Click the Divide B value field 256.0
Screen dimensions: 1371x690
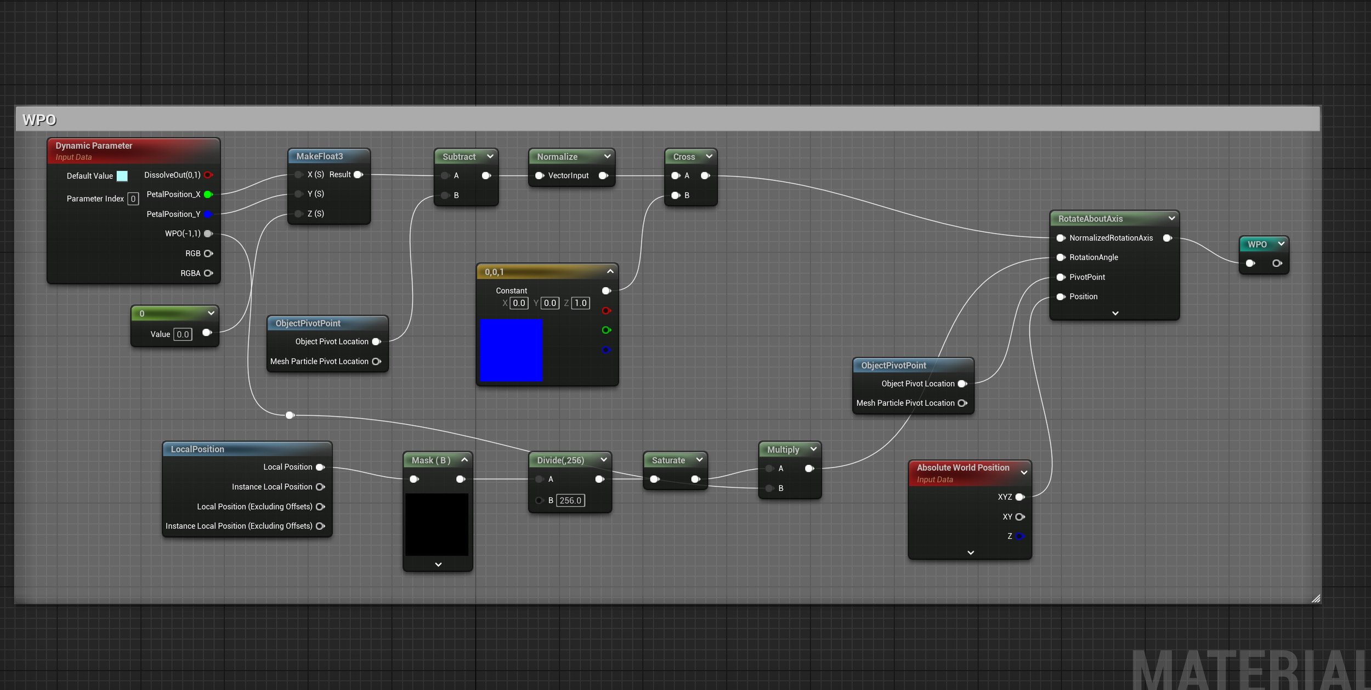pyautogui.click(x=570, y=500)
